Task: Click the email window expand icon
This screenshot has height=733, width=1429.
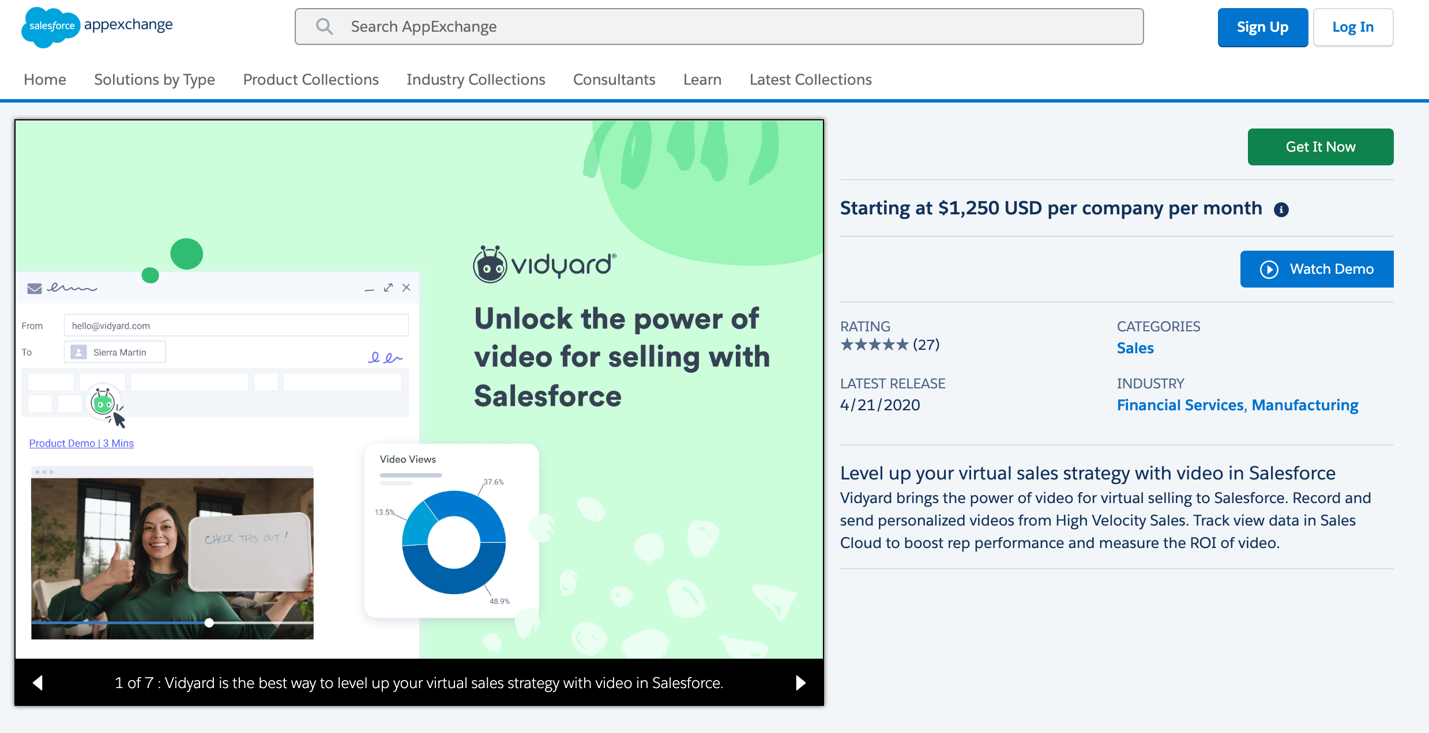Action: pyautogui.click(x=388, y=288)
